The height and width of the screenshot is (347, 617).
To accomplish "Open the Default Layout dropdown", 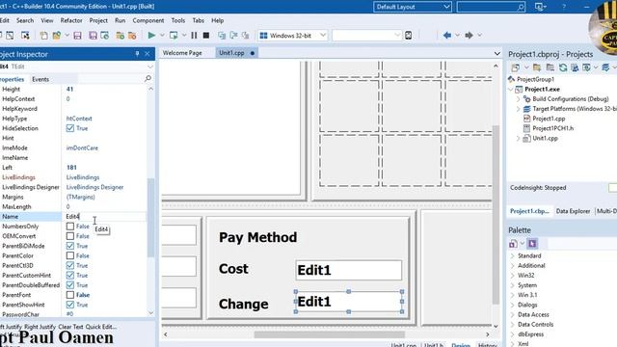I will click(447, 7).
